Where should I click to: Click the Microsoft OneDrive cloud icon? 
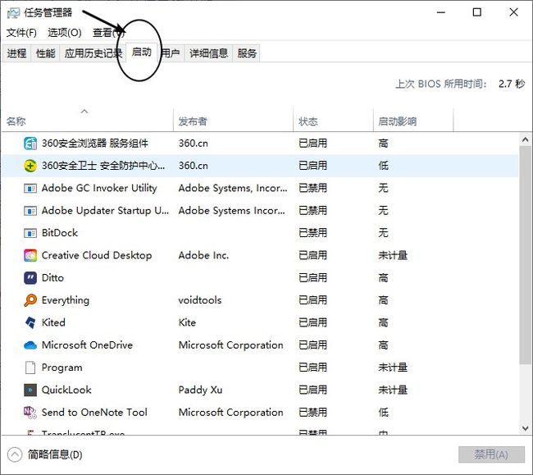point(30,345)
